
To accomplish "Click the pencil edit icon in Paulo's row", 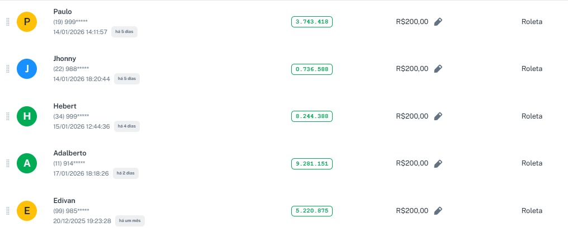I will pyautogui.click(x=438, y=22).
